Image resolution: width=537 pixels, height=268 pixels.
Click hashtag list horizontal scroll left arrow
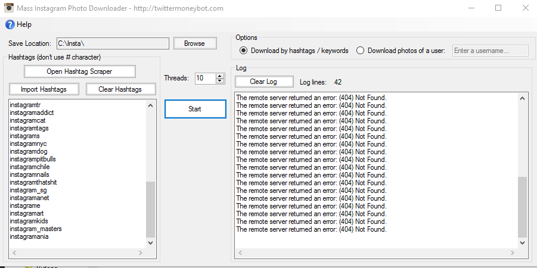pos(14,253)
